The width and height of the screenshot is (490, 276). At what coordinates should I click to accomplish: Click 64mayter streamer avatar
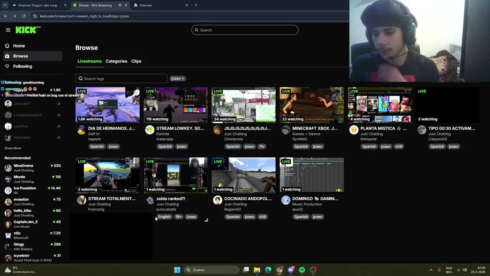click(354, 130)
